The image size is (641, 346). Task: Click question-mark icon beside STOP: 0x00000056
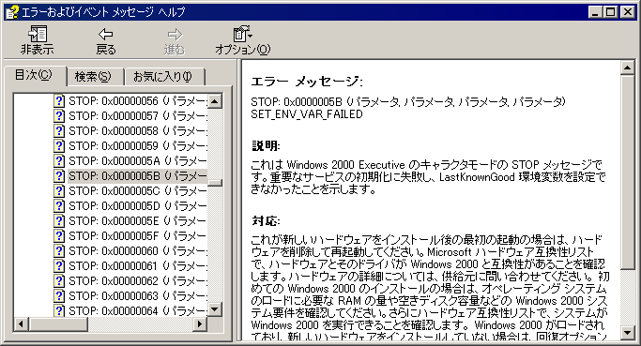coord(59,101)
